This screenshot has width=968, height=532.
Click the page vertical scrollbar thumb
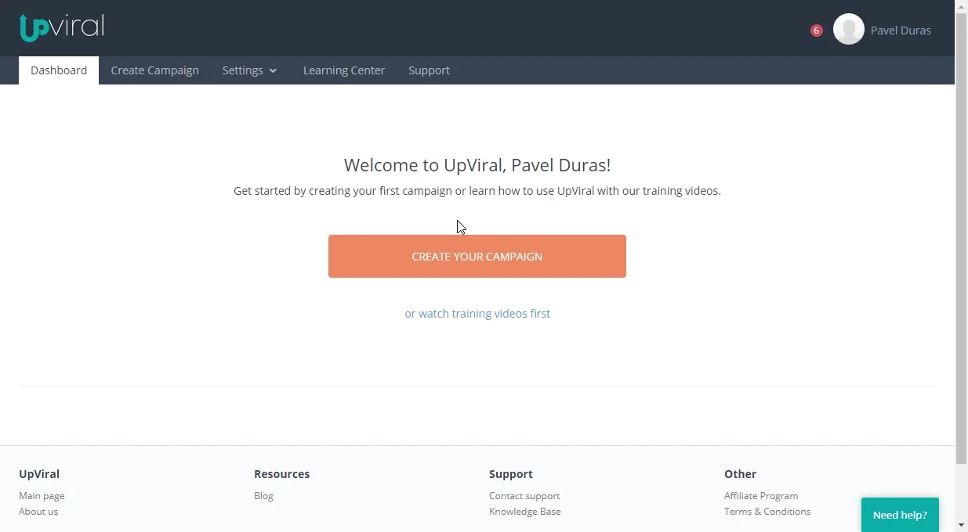(x=962, y=239)
